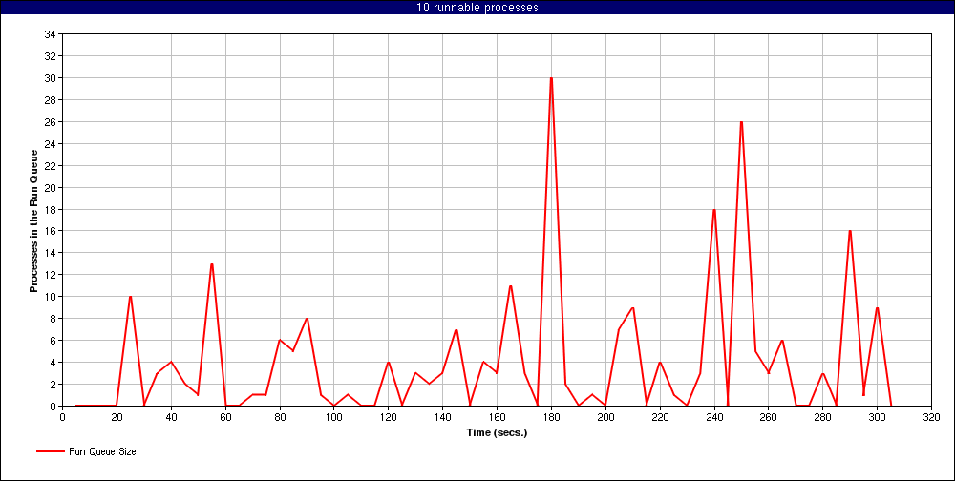Screen dimensions: 955x481
Task: Click the peak of 11 at 165 seconds
Action: pyautogui.click(x=510, y=285)
